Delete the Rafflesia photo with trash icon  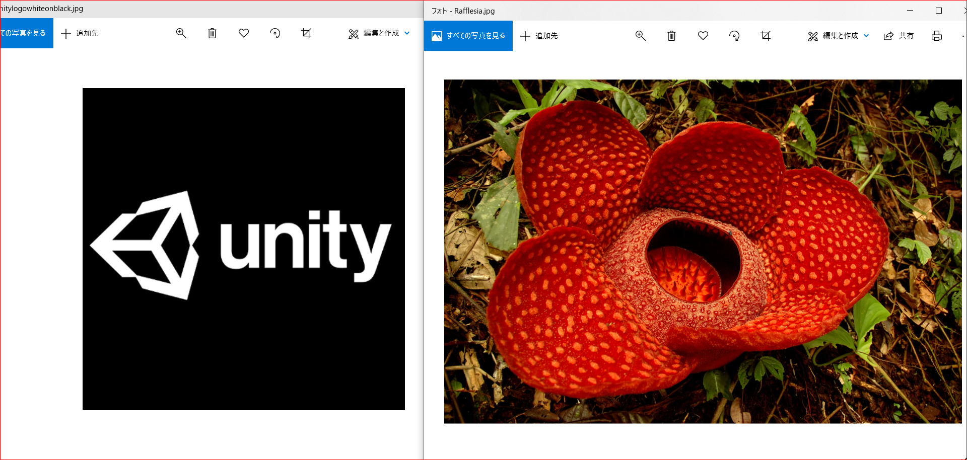672,36
